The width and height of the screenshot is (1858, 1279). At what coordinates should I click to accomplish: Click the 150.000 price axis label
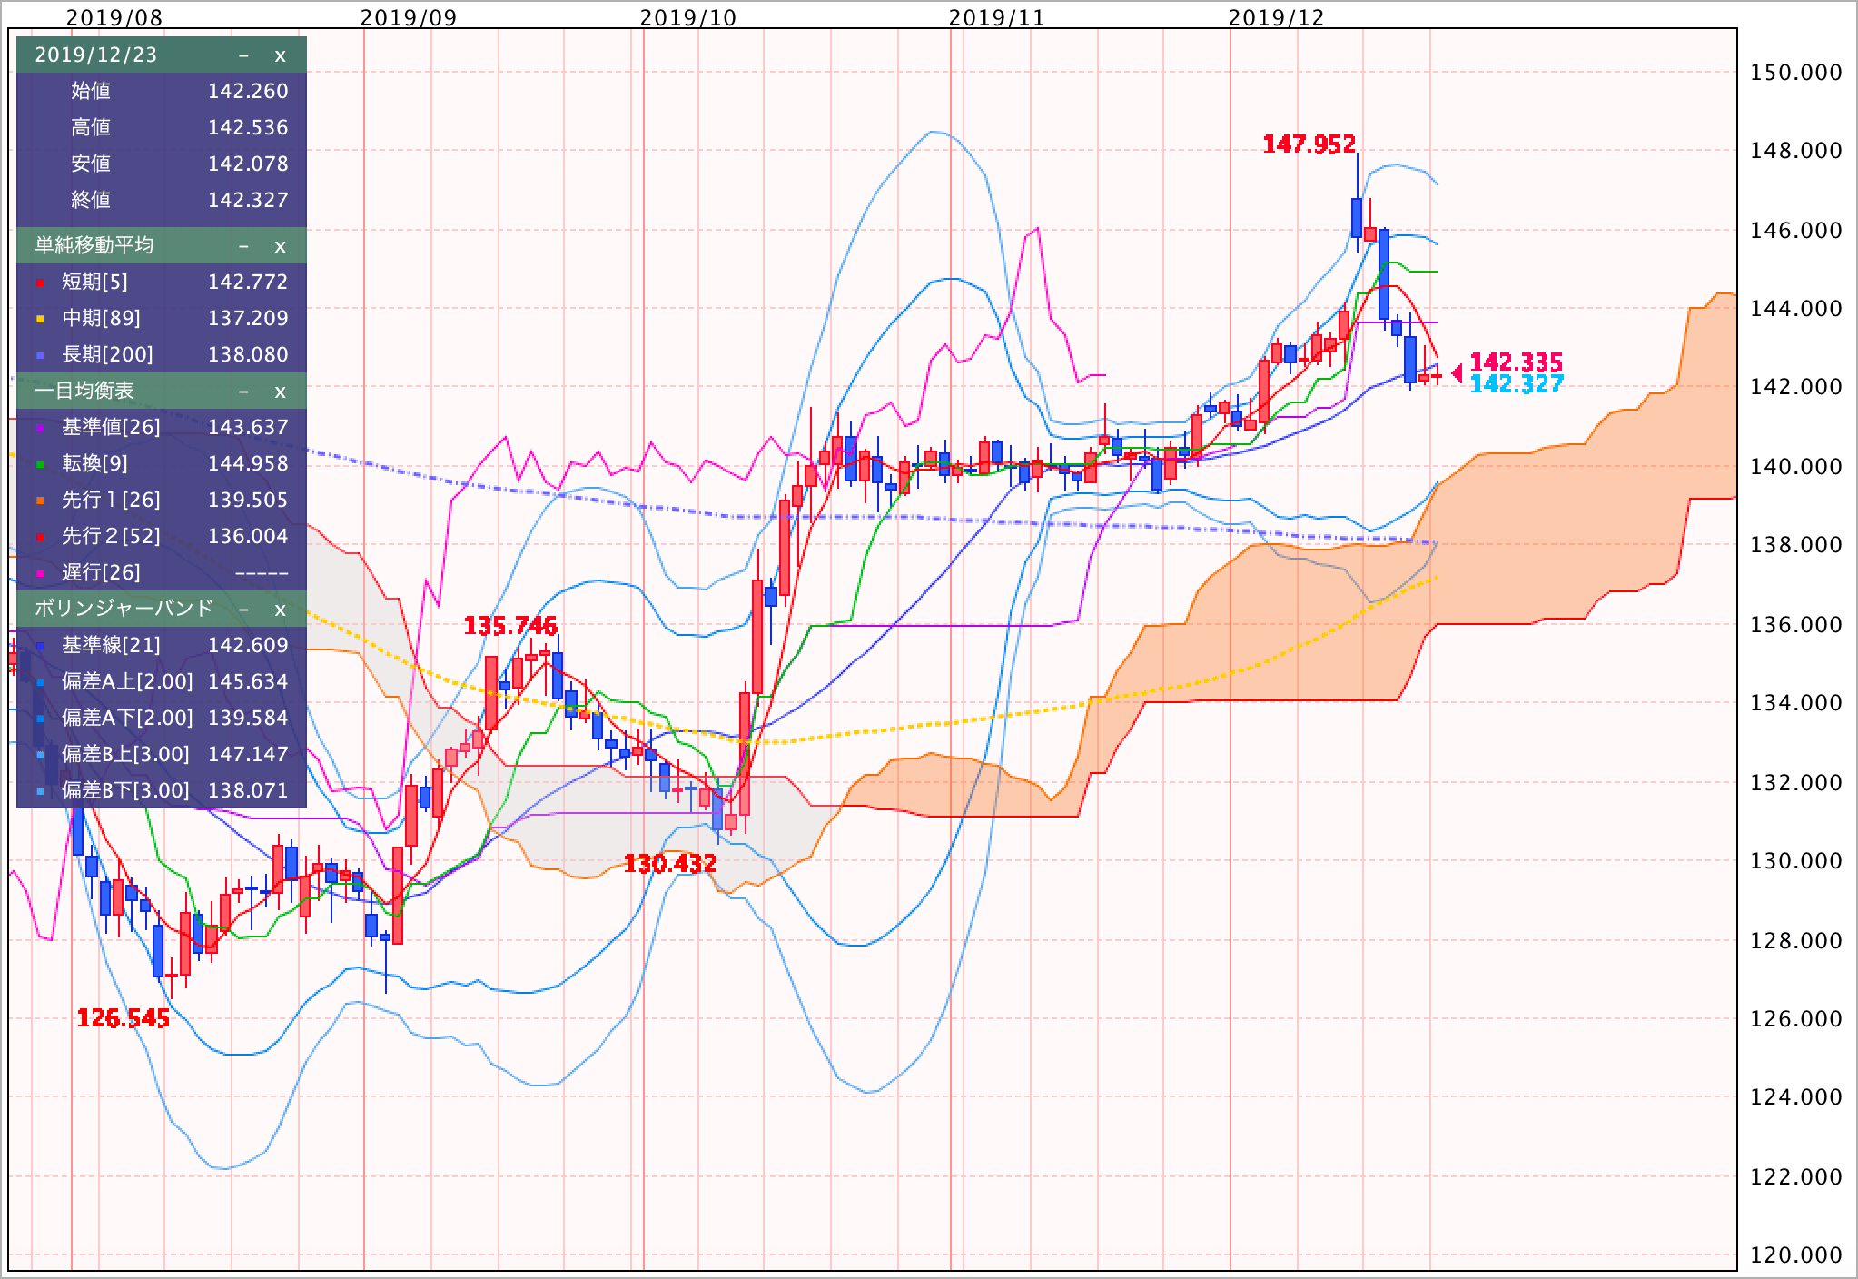click(x=1796, y=73)
